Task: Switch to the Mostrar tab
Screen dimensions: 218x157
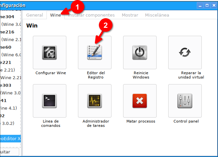Action: coord(130,15)
